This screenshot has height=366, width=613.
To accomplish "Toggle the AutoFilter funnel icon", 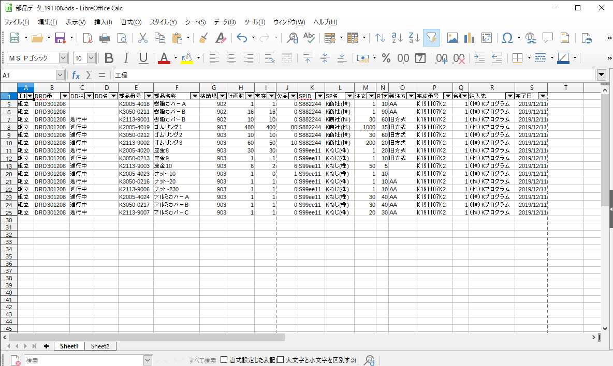I will (x=431, y=38).
